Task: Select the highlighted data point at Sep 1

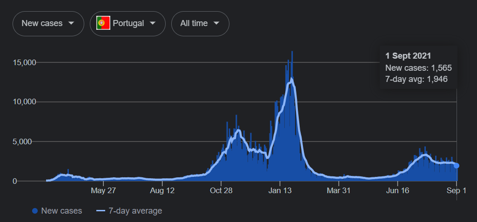Action: [x=457, y=166]
